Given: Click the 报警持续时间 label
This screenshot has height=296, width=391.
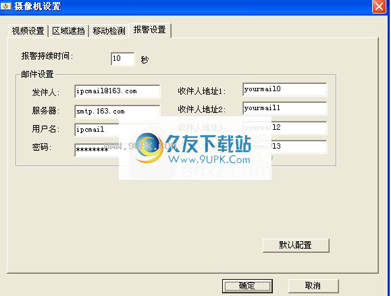Looking at the screenshot, I should click(47, 56).
